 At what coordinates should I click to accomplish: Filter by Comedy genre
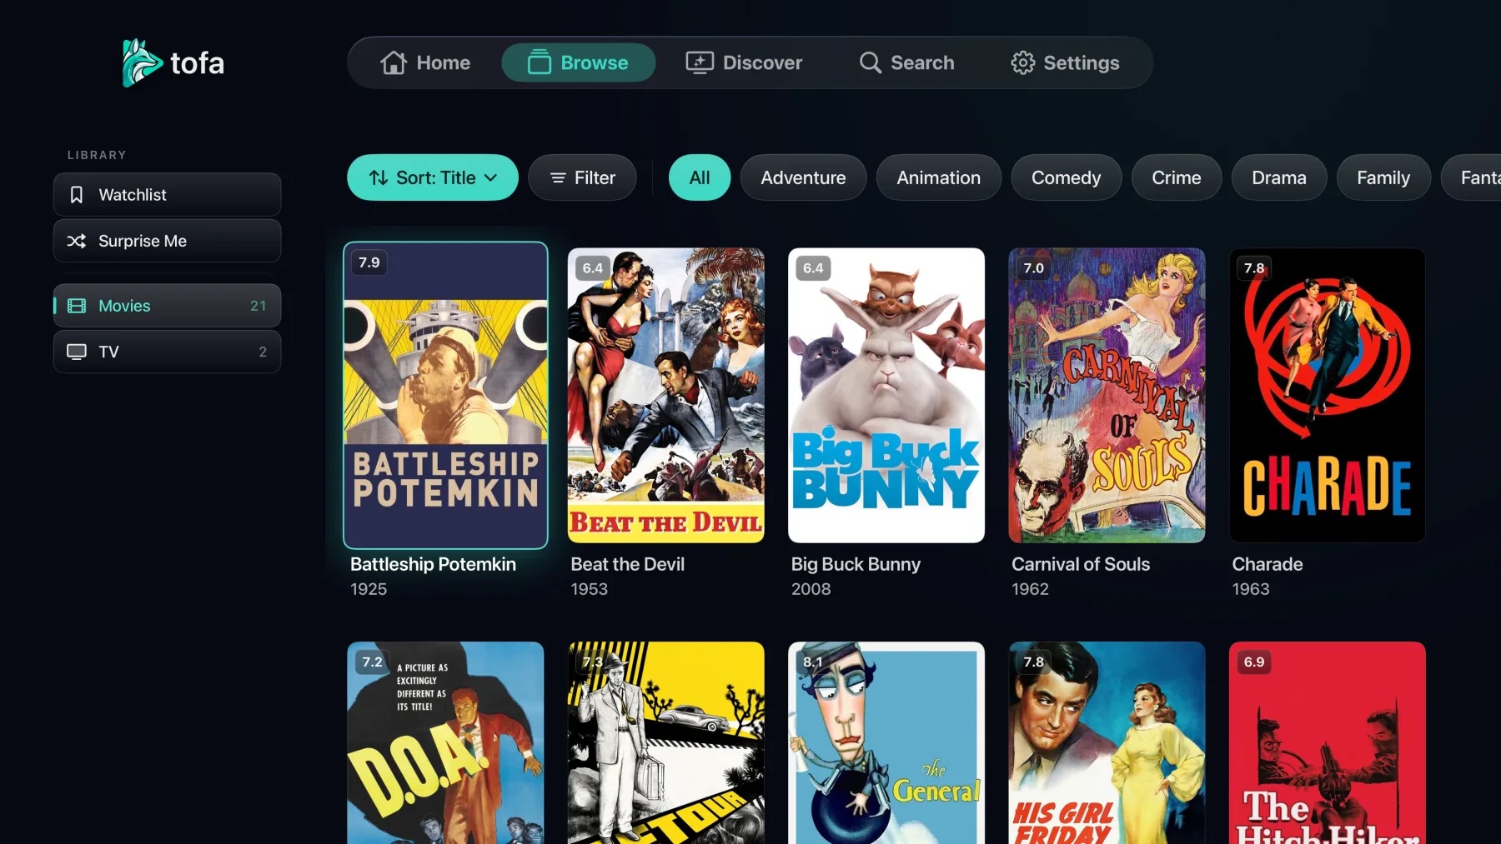(1066, 177)
